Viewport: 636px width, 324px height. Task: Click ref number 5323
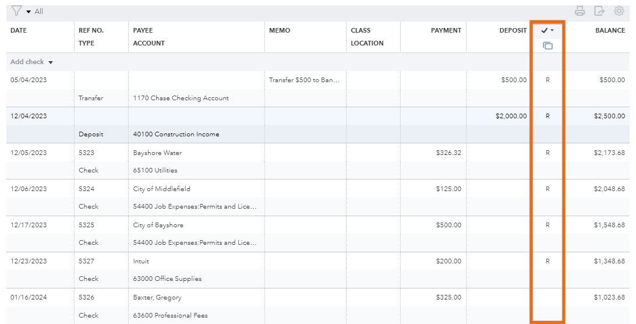point(86,153)
